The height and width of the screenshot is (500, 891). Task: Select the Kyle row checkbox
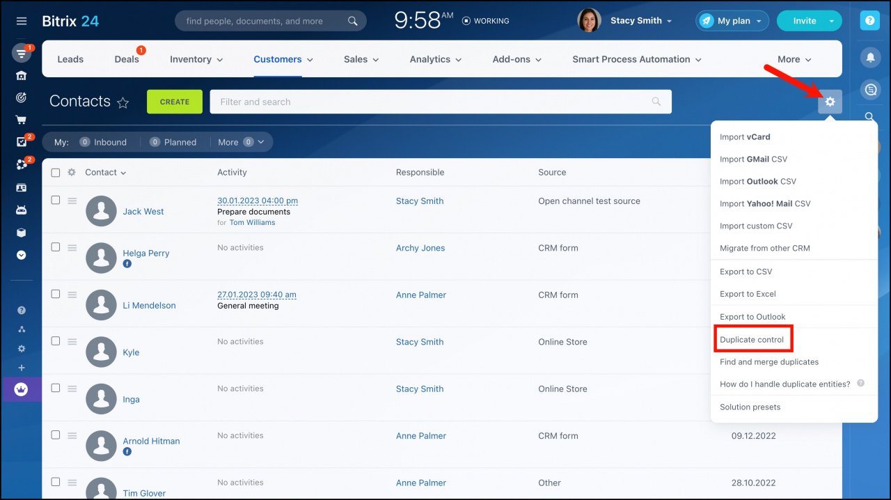click(x=56, y=341)
